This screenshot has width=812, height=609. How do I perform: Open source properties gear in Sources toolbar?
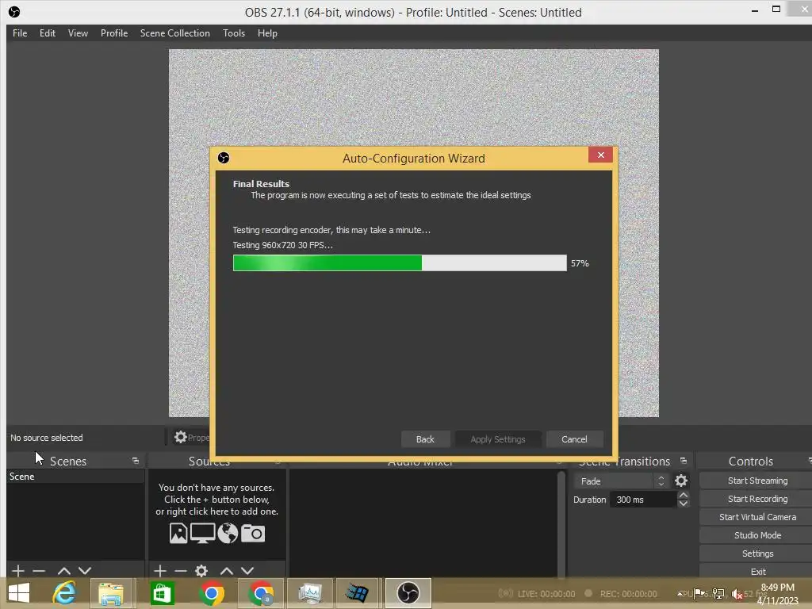(x=201, y=571)
